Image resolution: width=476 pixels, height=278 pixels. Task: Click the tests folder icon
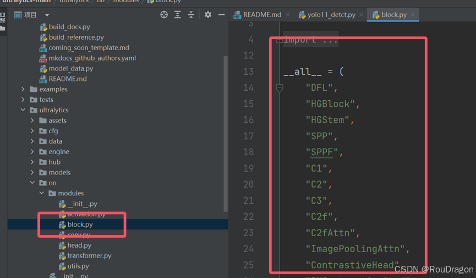pyautogui.click(x=34, y=100)
